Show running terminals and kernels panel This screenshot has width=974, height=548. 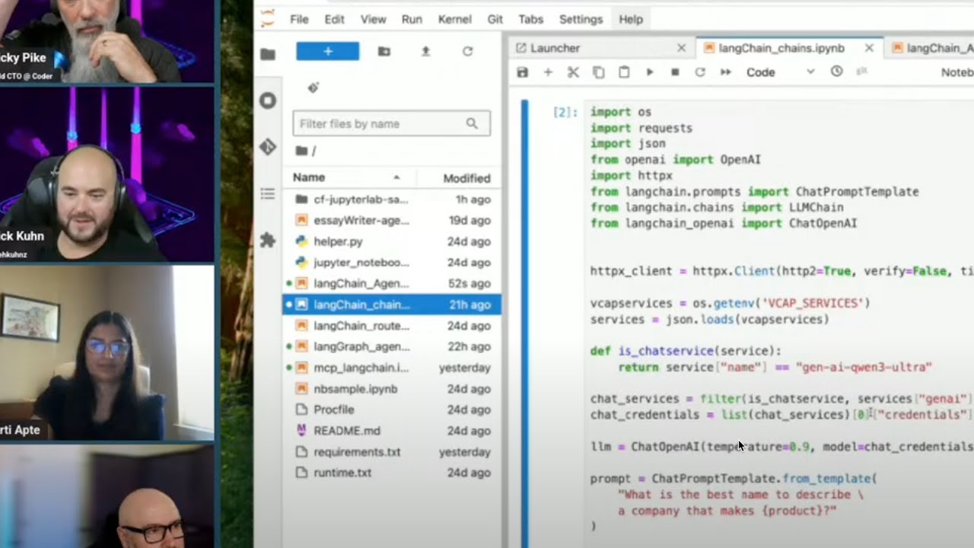(x=268, y=100)
